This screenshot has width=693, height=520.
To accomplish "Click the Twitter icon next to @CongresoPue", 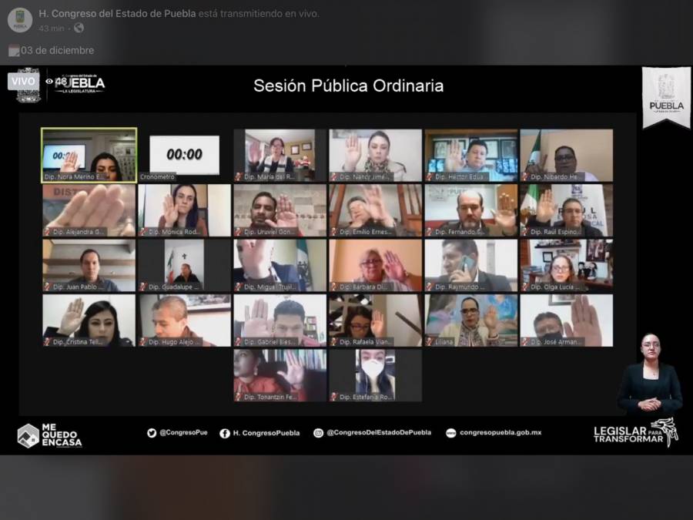I will (x=152, y=433).
